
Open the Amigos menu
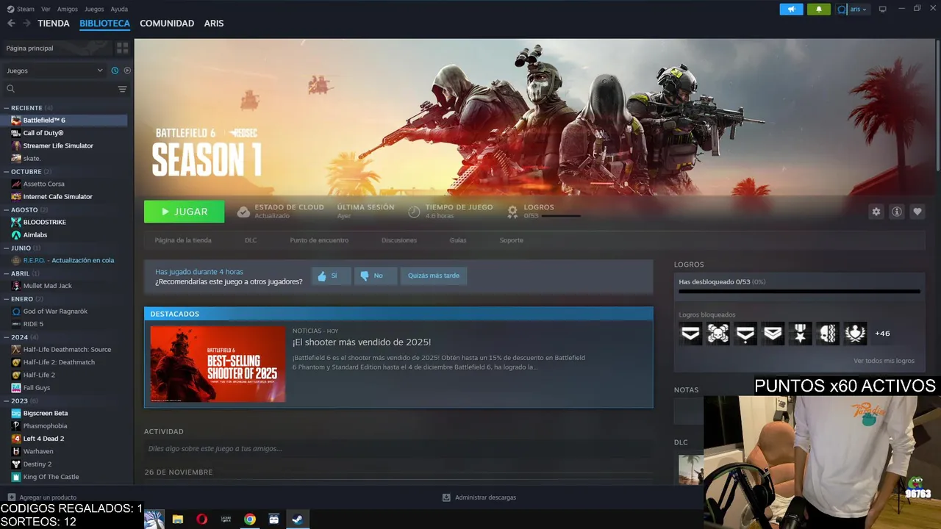pyautogui.click(x=68, y=10)
